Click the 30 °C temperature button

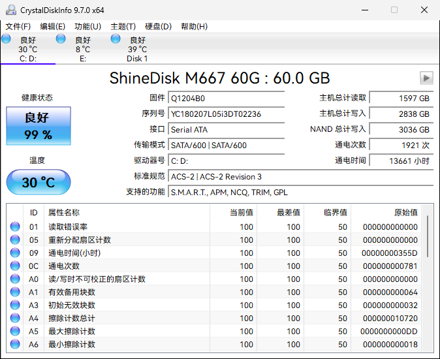(x=39, y=182)
